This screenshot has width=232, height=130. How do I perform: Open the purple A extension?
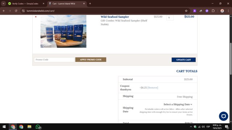[195, 11]
